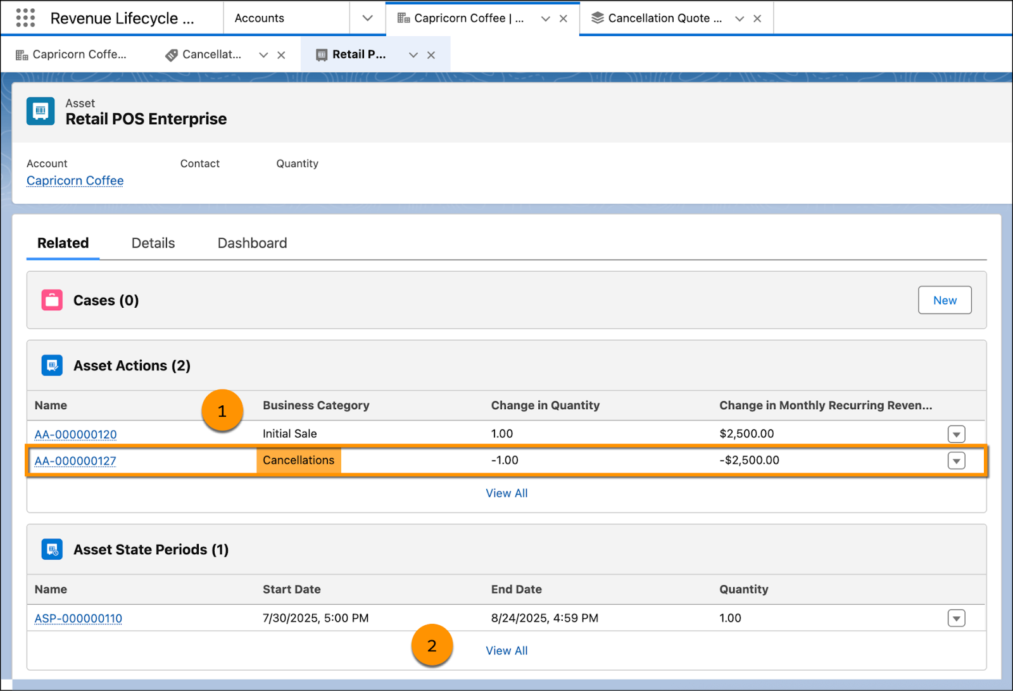Open the Cases (0) related list
The height and width of the screenshot is (691, 1013).
[x=106, y=300]
